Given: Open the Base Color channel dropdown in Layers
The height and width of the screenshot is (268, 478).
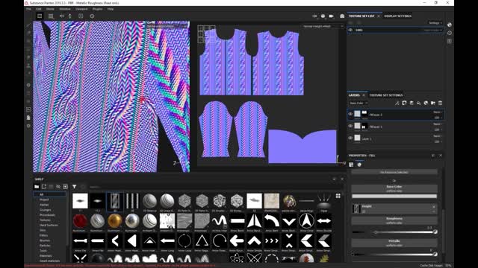Looking at the screenshot, I should point(358,103).
